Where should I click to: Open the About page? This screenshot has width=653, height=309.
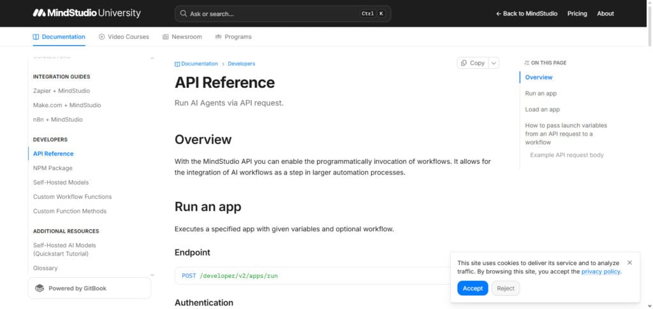[x=605, y=14]
